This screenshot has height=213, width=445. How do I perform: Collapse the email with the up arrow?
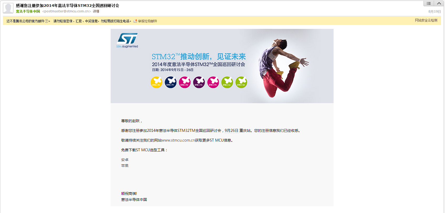tap(439, 3)
